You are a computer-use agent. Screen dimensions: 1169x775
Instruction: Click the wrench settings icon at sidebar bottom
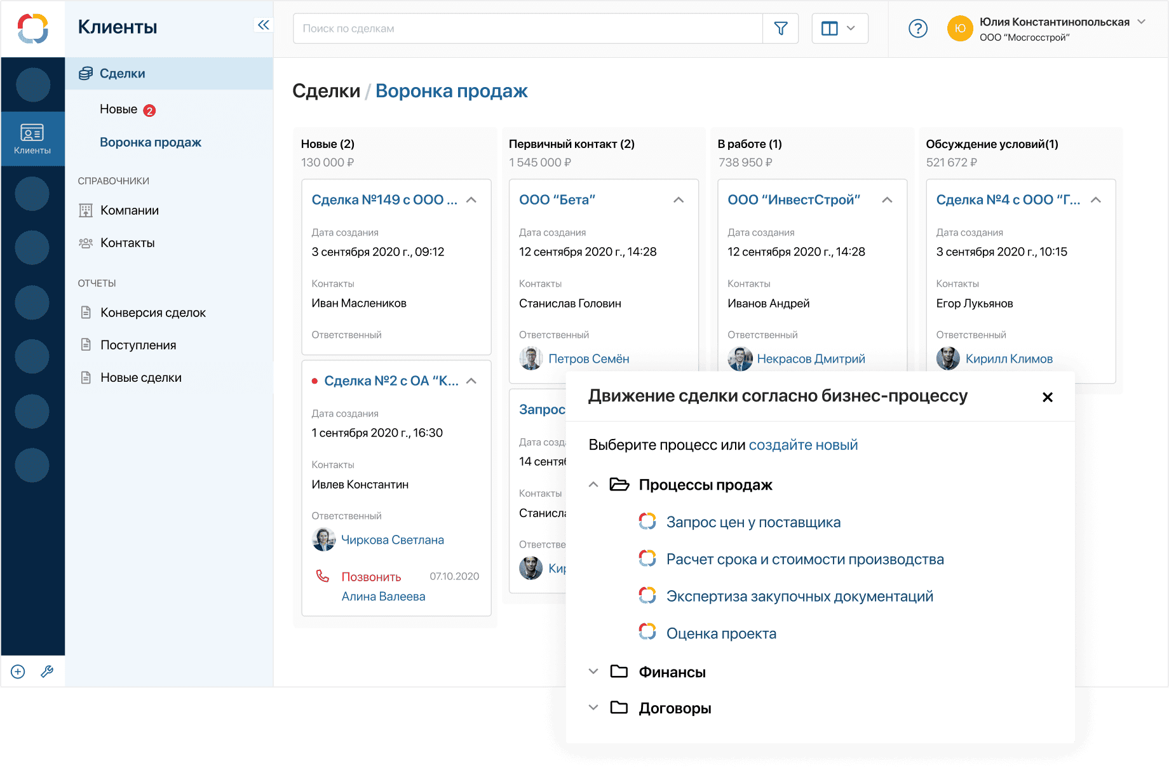tap(47, 671)
